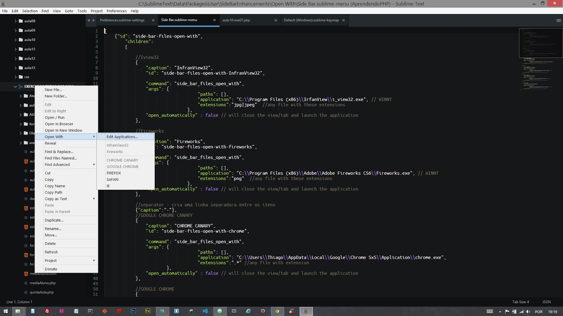Open Firefox from the taskbar
The image size is (563, 316).
point(262,311)
